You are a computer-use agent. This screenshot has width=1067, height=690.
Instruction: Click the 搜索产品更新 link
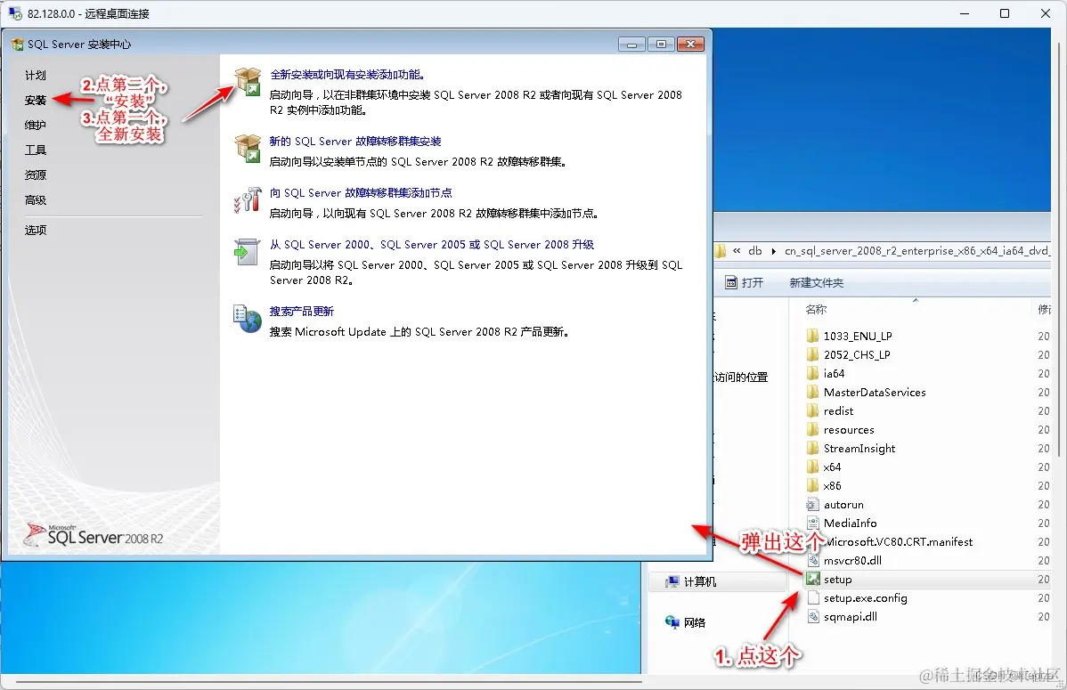point(301,311)
